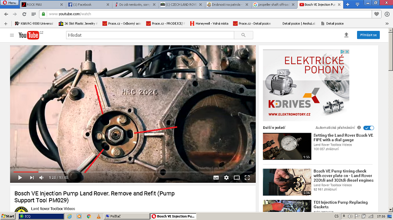
Task: Open the Počítač taskbar window
Action: 127,216
